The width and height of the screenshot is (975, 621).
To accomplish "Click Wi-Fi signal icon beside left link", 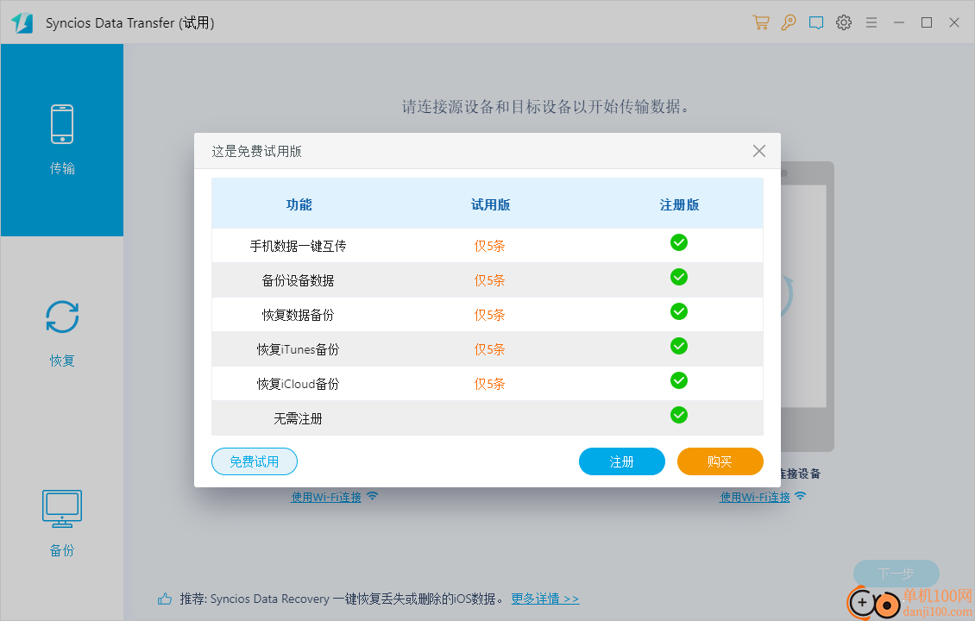I will tap(373, 495).
